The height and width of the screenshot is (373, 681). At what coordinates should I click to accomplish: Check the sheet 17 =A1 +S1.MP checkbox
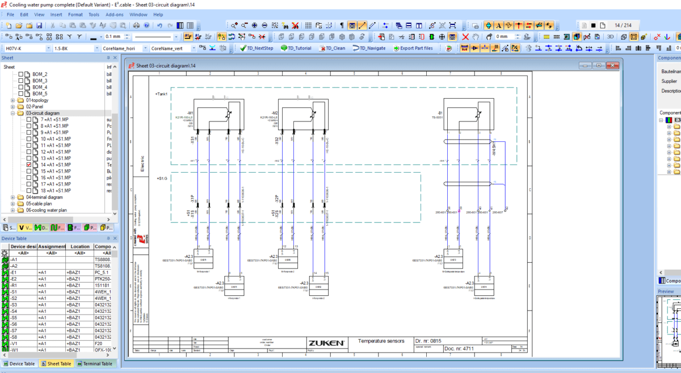click(29, 184)
